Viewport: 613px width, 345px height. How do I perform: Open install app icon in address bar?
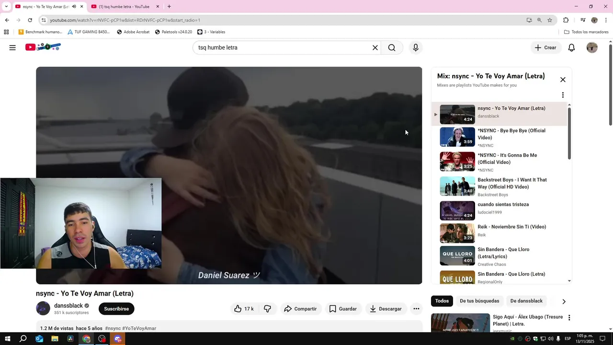[x=529, y=20]
